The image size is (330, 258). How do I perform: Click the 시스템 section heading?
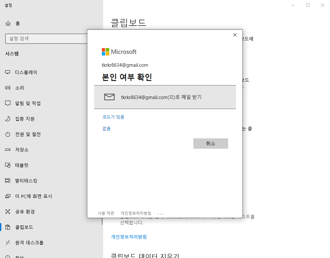click(12, 54)
